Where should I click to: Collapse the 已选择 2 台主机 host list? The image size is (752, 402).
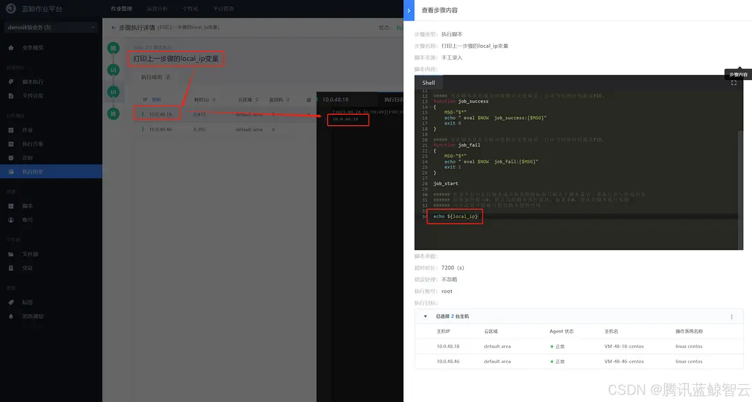(425, 317)
